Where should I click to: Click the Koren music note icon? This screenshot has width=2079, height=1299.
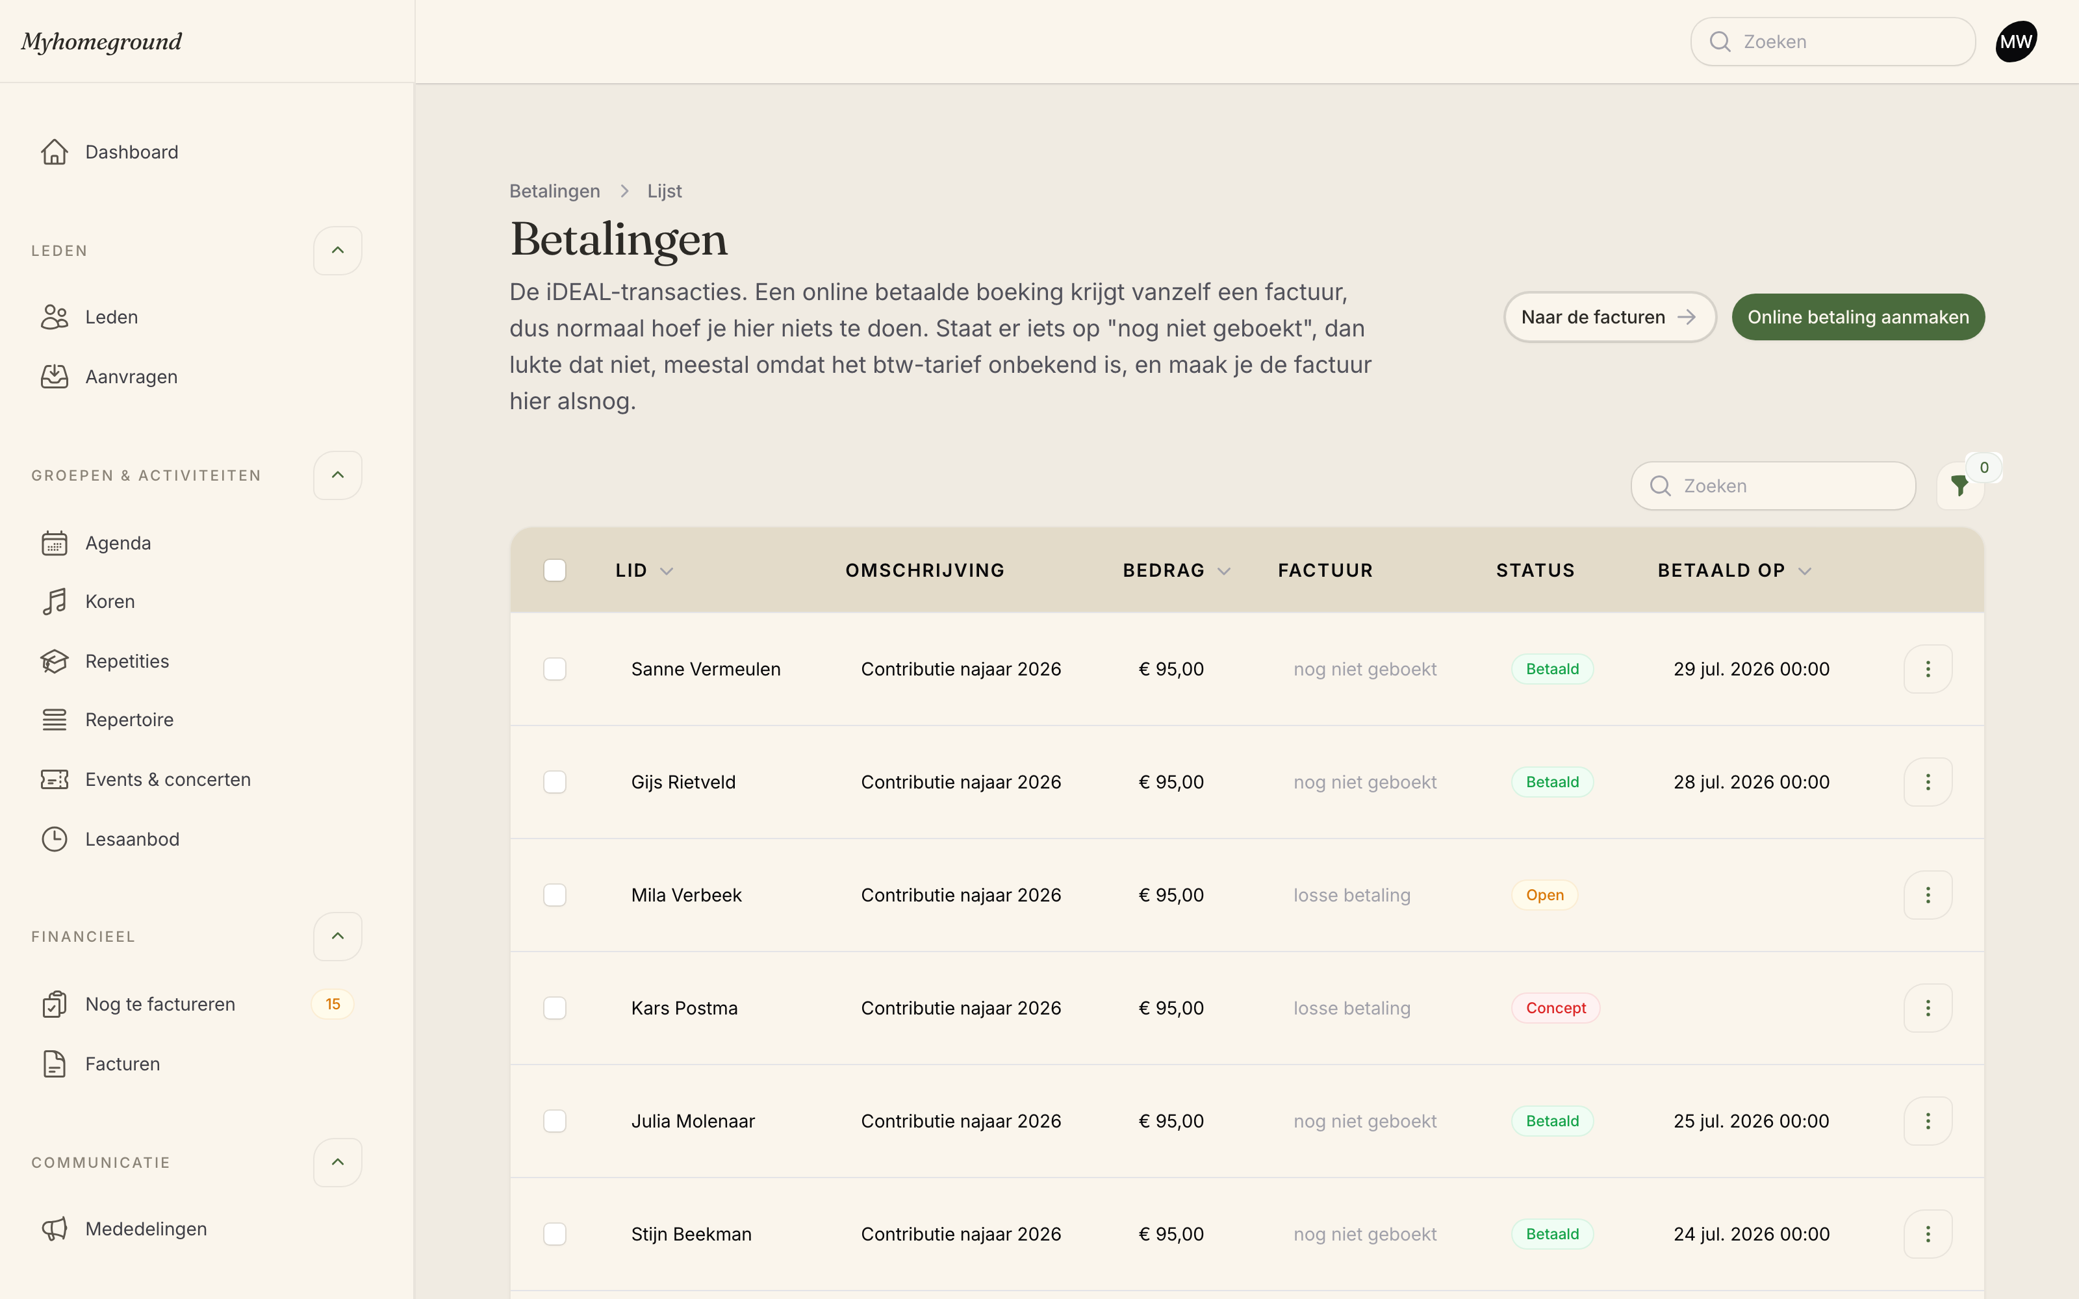(x=54, y=601)
